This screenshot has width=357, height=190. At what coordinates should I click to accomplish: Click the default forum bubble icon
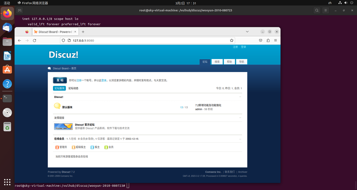57,106
